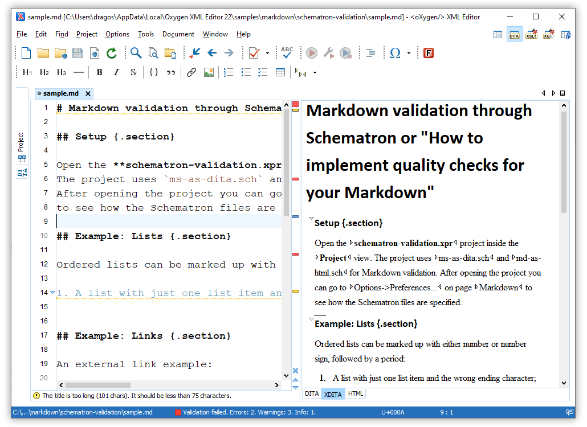Click the Open file folder icon
Screen dimensions: 587x427
tap(43, 53)
